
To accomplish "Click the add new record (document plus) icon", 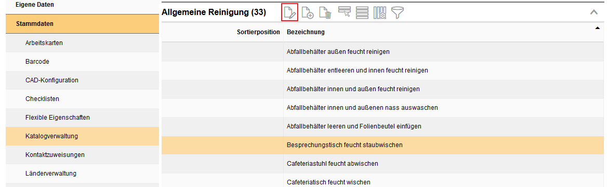I will (x=308, y=13).
